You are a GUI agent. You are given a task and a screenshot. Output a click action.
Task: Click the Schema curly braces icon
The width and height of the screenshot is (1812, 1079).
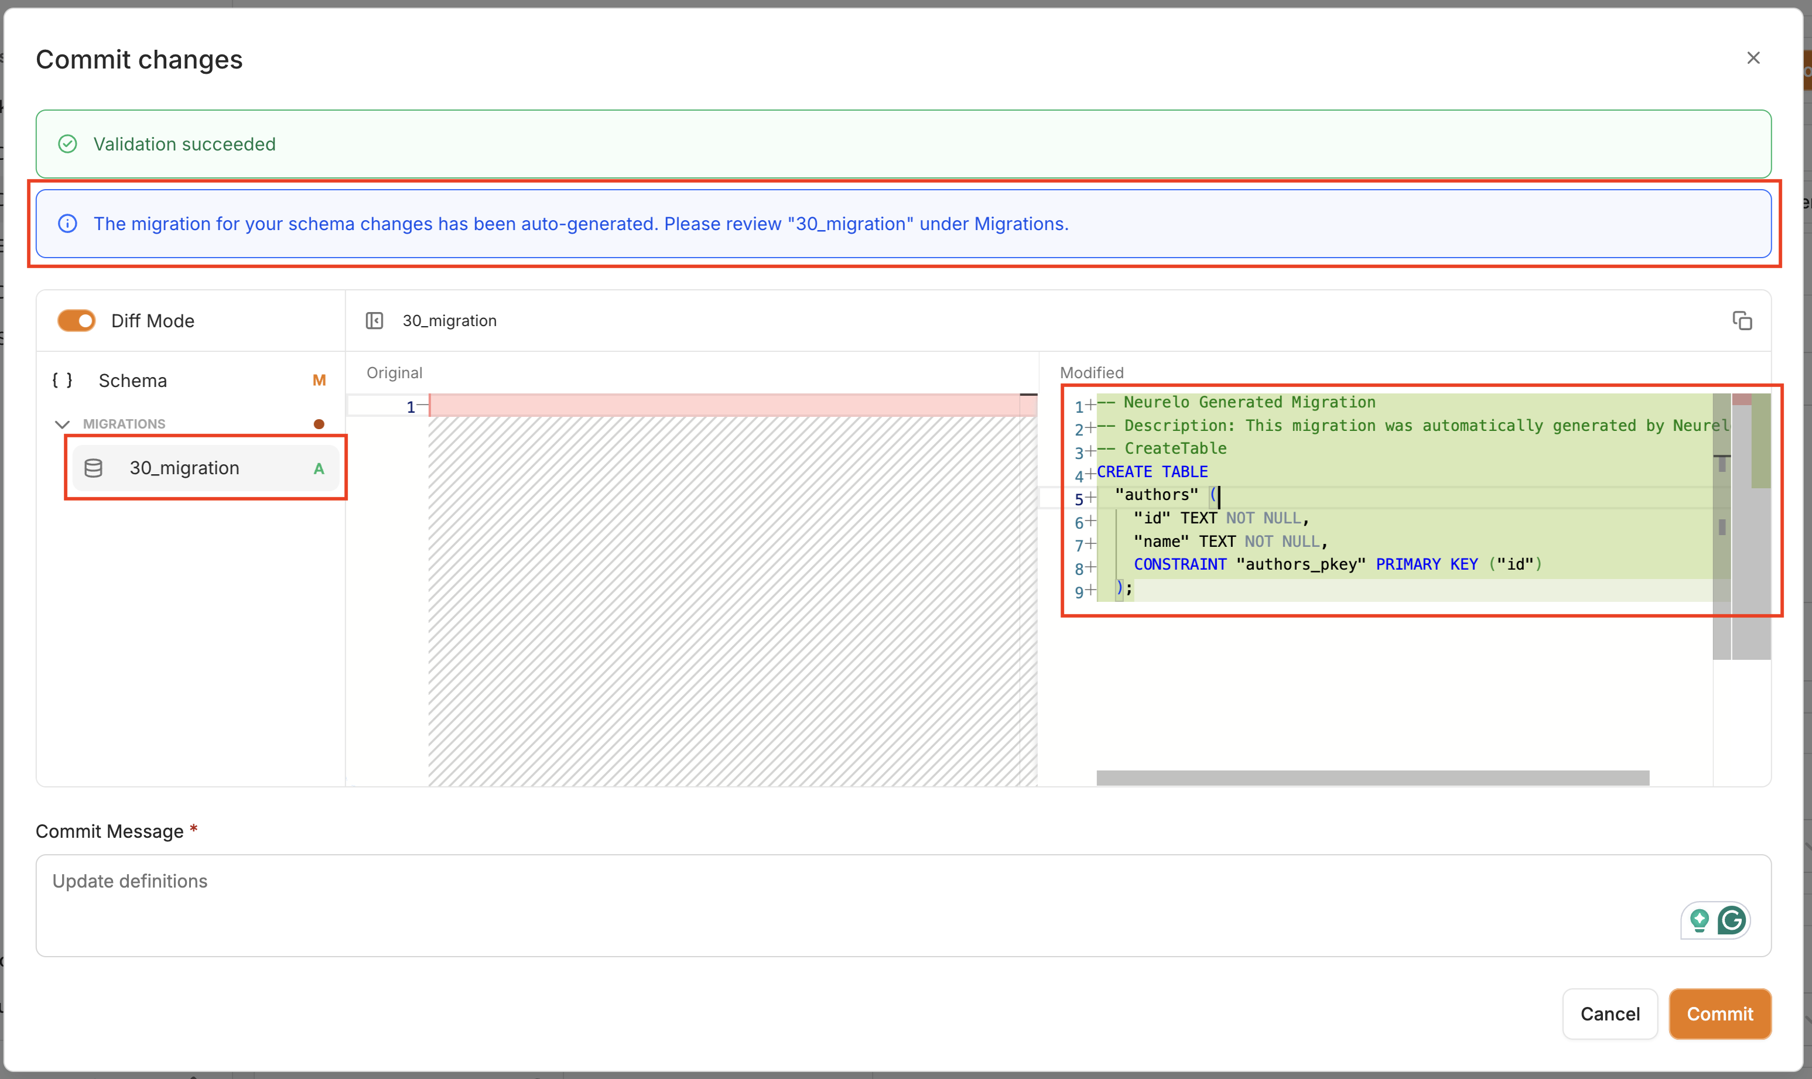tap(62, 381)
